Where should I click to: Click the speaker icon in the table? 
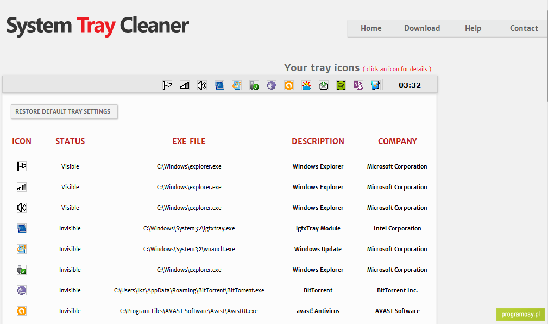(x=22, y=208)
